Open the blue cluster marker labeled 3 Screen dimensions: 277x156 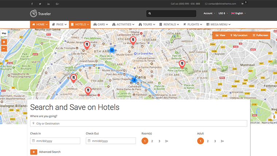pyautogui.click(x=134, y=80)
